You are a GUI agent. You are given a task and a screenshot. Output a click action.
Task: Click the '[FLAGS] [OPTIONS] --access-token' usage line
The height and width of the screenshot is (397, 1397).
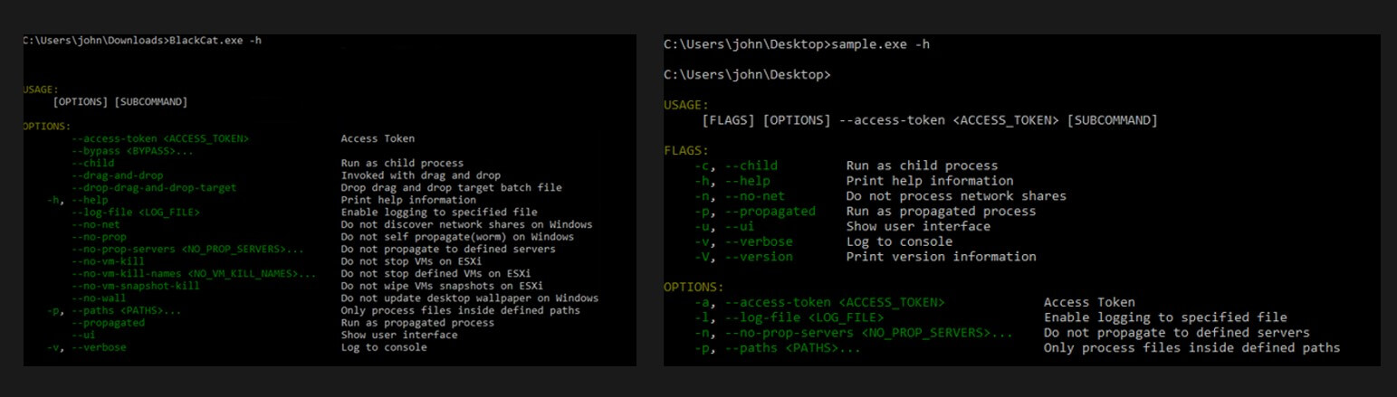pos(929,120)
